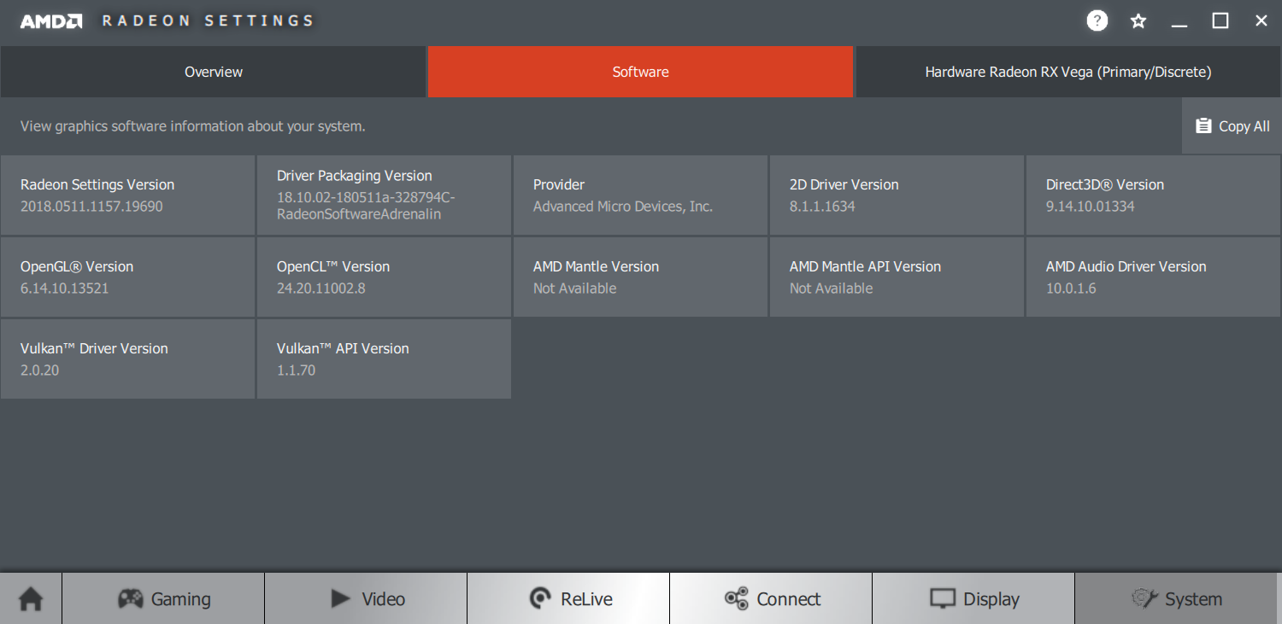
Task: Click the Copy All button
Action: (1232, 126)
